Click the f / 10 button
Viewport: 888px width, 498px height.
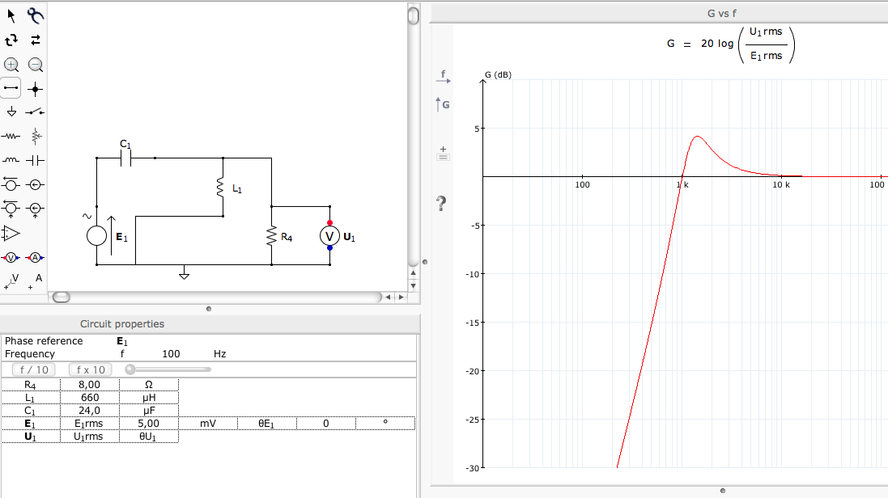pyautogui.click(x=34, y=369)
